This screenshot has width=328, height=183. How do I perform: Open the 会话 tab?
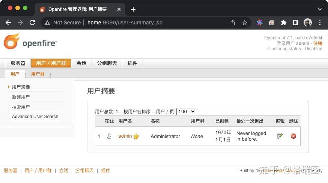click(81, 63)
